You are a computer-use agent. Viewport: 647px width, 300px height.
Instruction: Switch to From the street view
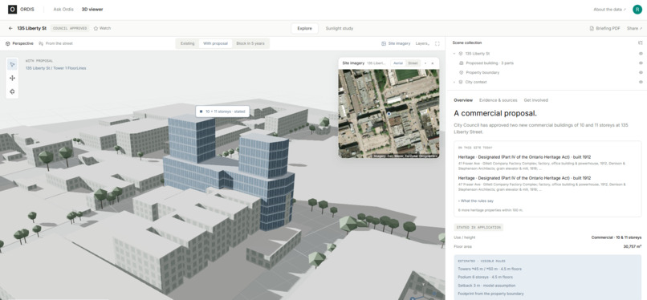coord(55,43)
